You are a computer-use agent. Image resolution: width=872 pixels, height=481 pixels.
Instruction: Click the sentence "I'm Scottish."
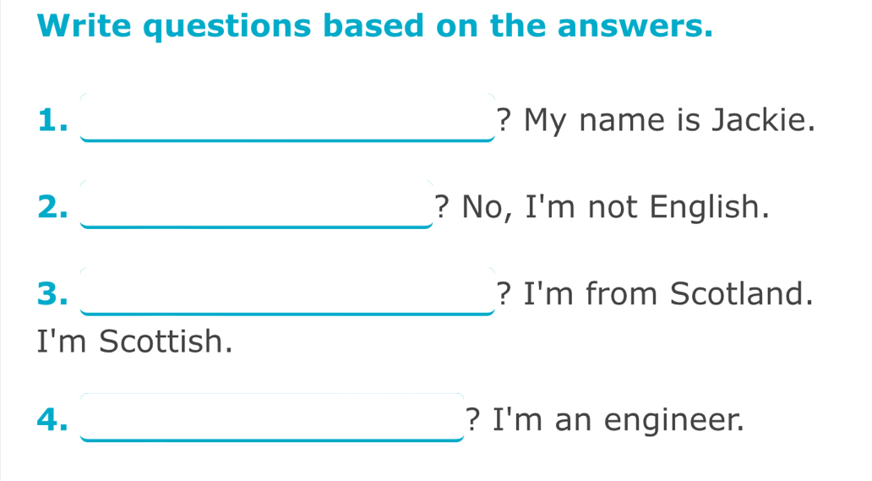tap(134, 342)
